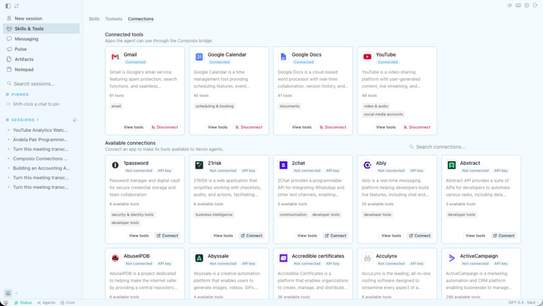Toggle the sidebar panel icon

[8, 6]
